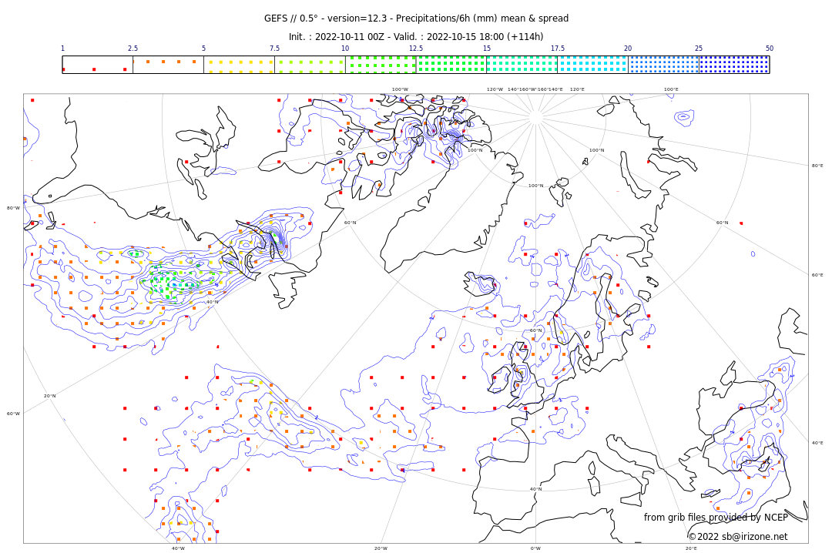
Task: Click the ©2022 sb@irizone.net copyright text
Action: tap(738, 537)
